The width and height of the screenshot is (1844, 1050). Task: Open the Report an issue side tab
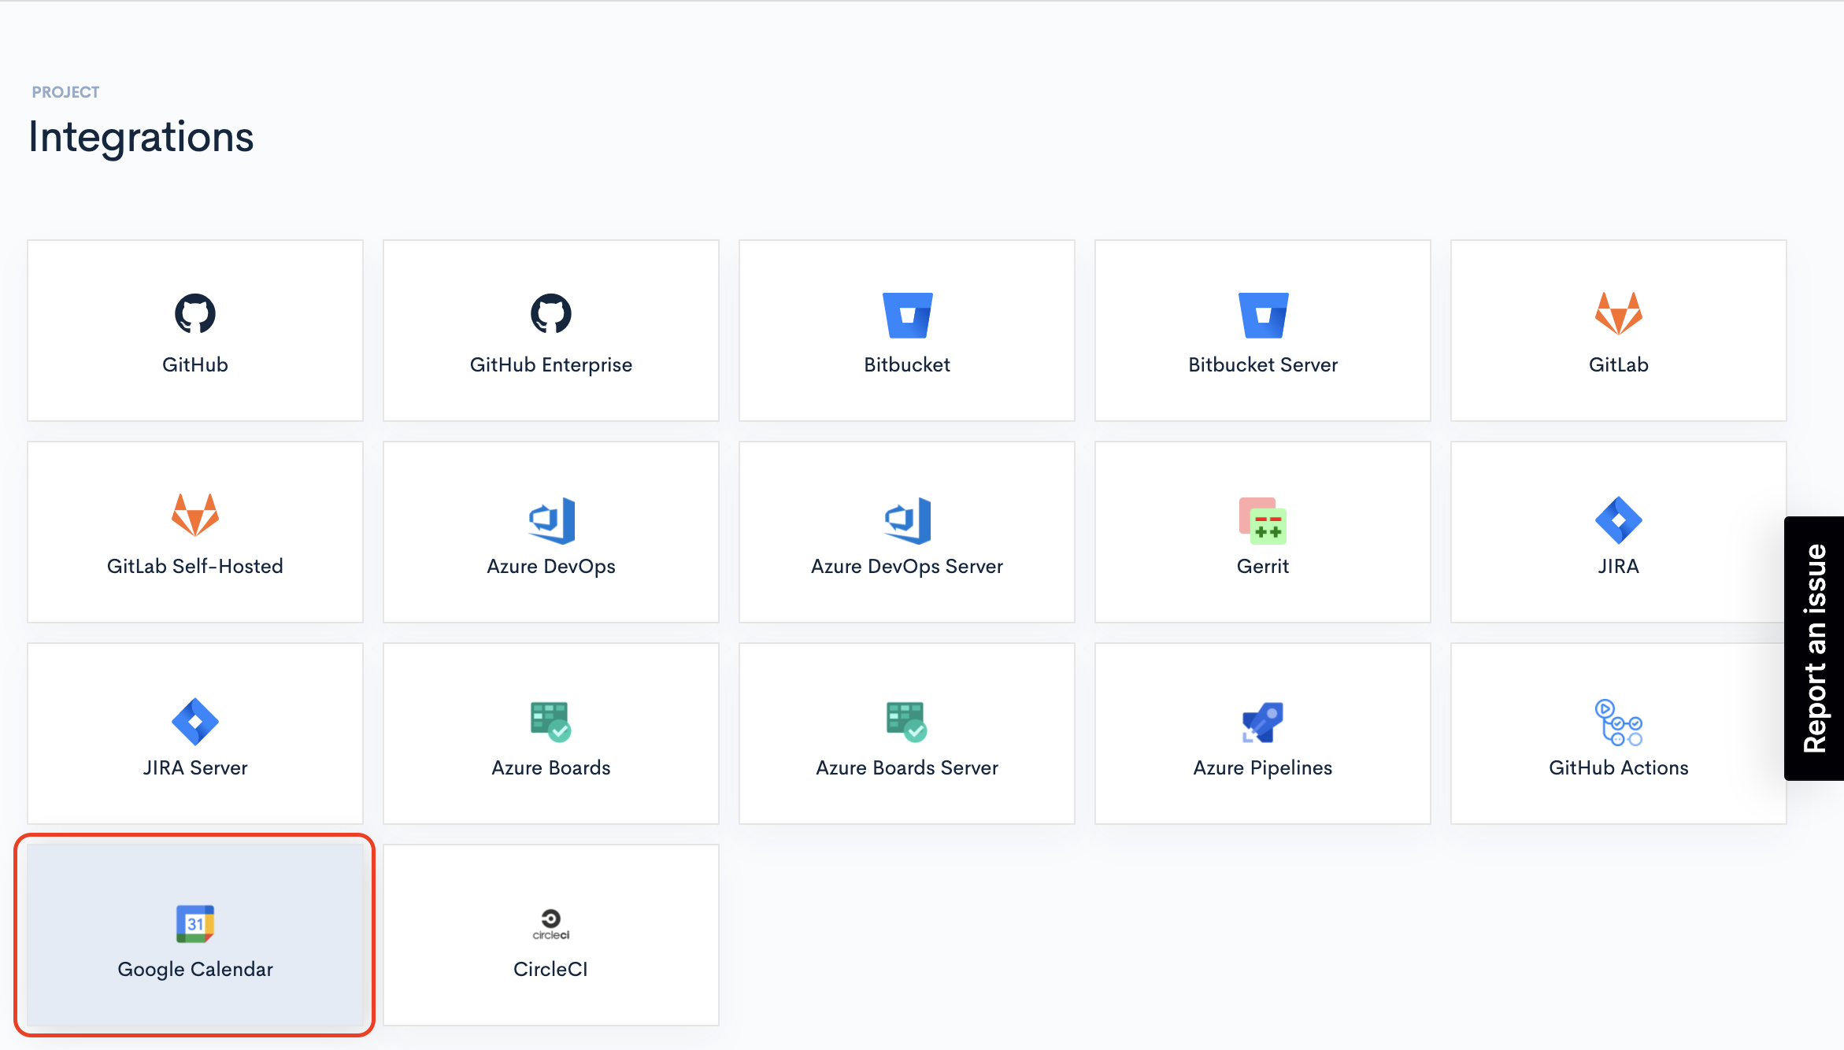[1814, 648]
